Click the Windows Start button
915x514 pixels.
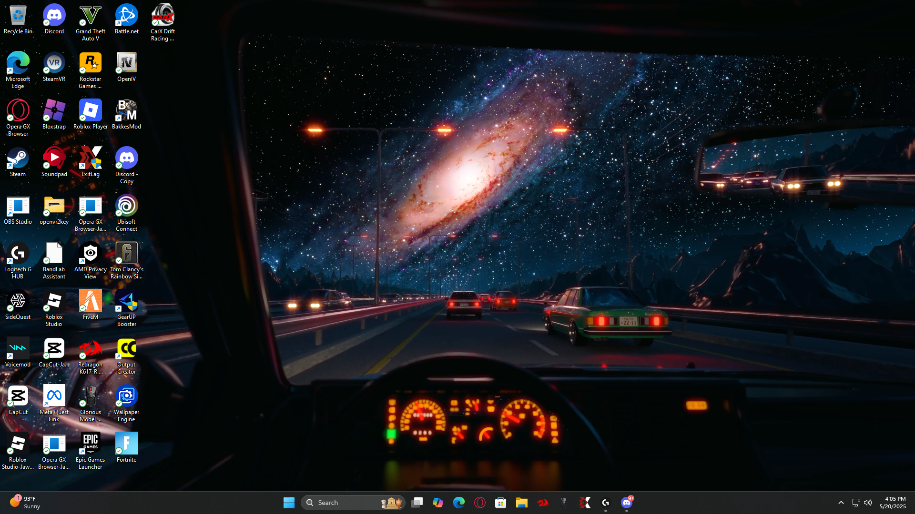289,503
